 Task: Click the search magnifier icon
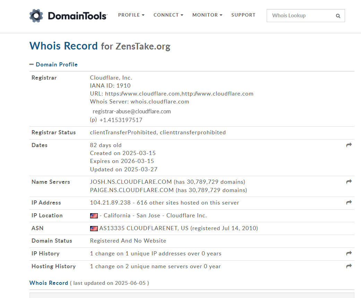coord(338,16)
